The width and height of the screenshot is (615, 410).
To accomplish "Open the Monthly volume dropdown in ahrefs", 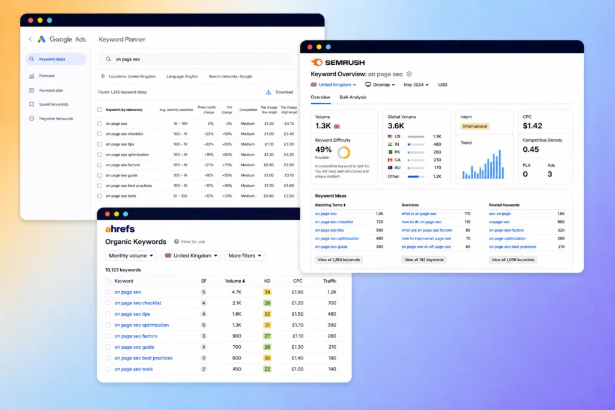I will (x=130, y=256).
